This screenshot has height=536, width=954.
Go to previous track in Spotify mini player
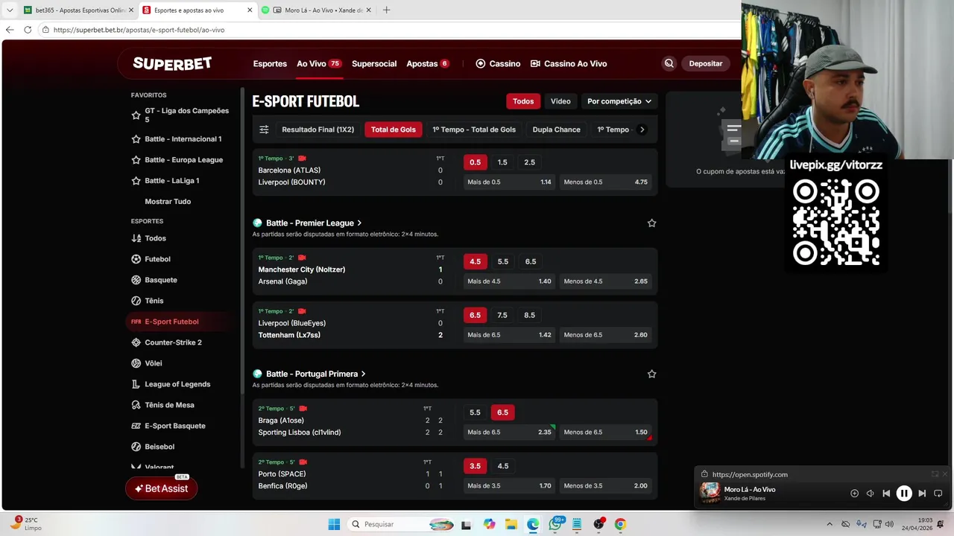tap(886, 493)
